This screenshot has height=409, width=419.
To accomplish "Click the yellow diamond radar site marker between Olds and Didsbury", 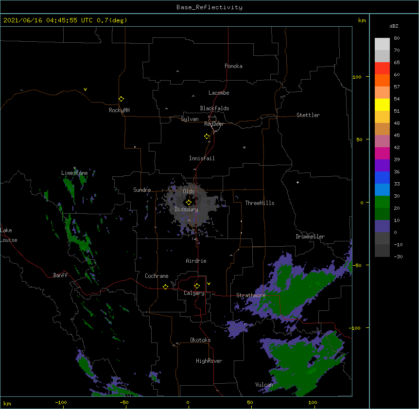I will click(x=189, y=203).
